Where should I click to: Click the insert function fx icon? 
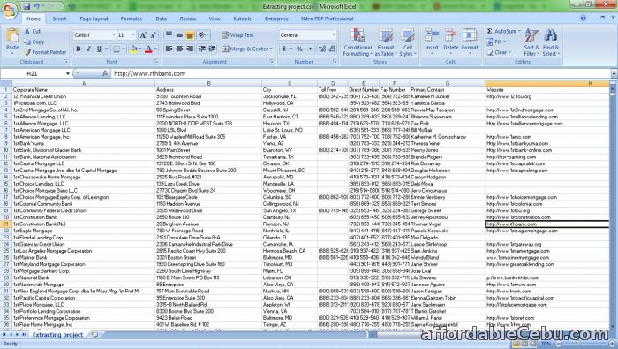(105, 73)
